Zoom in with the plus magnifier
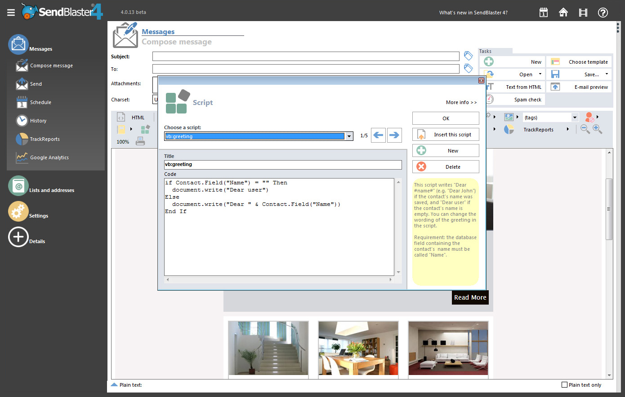The width and height of the screenshot is (625, 397). click(597, 129)
